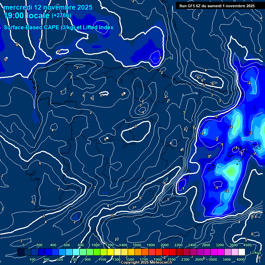The width and height of the screenshot is (265, 265).
Task: Click the legend value "2400"
Action: click(192, 245)
